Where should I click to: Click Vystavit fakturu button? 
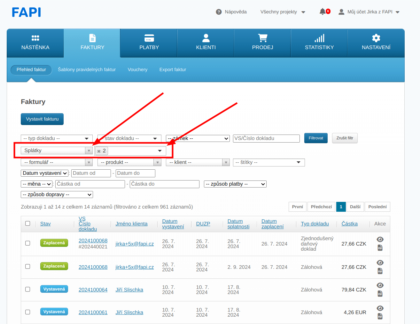[x=42, y=119]
